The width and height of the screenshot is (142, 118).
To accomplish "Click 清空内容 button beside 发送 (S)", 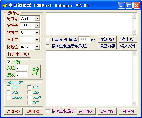I will pos(107,46).
